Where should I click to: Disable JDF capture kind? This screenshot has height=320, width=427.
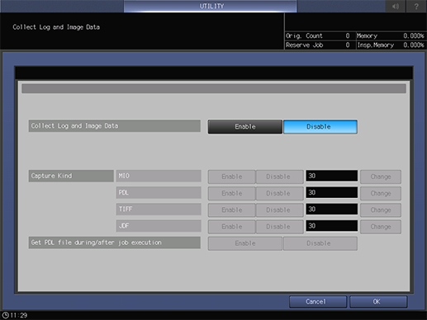point(279,227)
